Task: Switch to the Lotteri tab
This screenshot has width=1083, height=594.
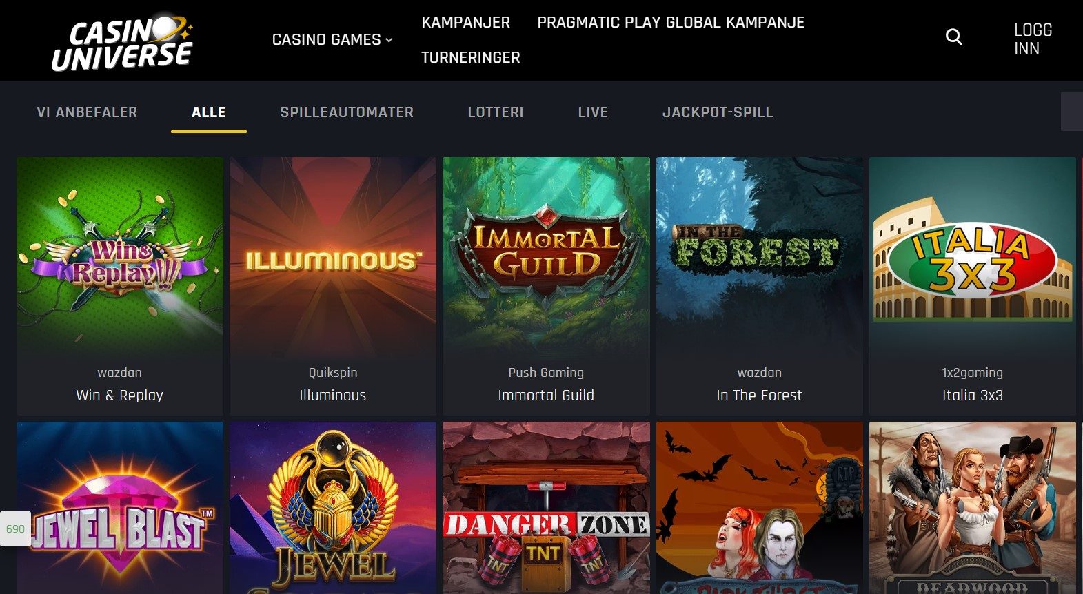Action: (496, 112)
